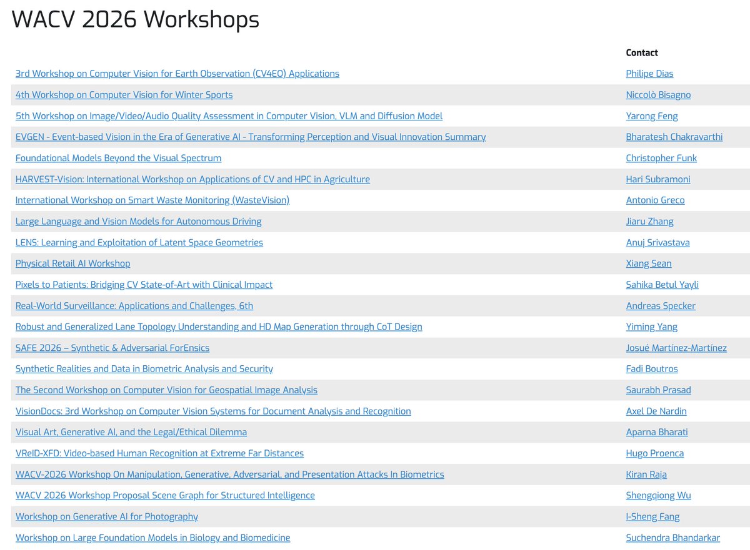Contact Kiran Raja
The image size is (750, 550).
coord(646,474)
